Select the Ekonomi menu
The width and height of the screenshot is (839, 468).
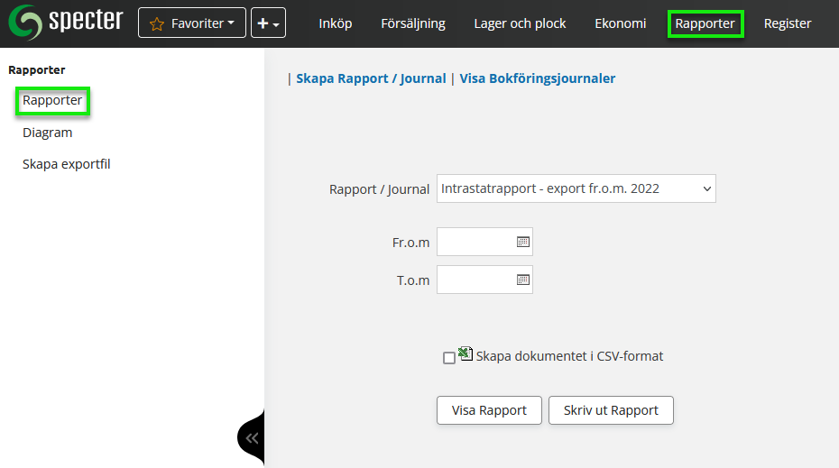621,23
